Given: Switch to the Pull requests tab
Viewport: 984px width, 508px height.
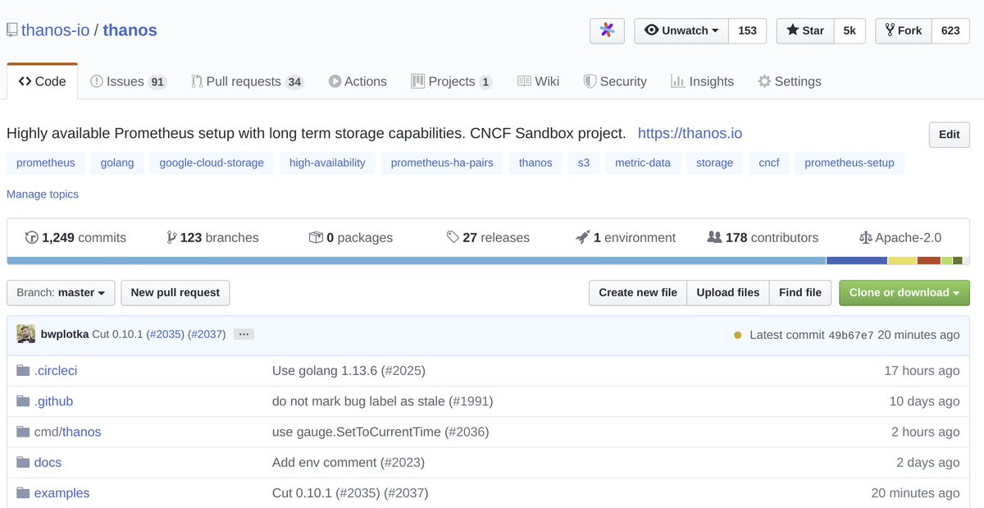Looking at the screenshot, I should pyautogui.click(x=246, y=81).
